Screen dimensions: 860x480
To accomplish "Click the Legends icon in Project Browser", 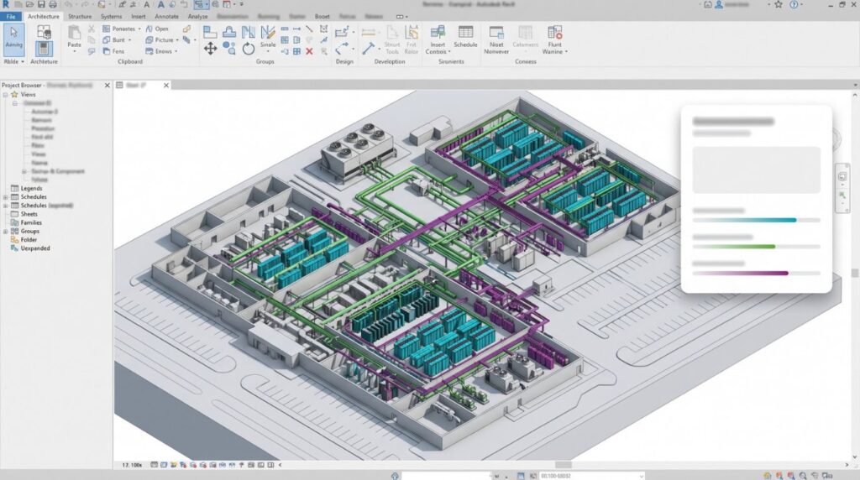I will click(15, 189).
